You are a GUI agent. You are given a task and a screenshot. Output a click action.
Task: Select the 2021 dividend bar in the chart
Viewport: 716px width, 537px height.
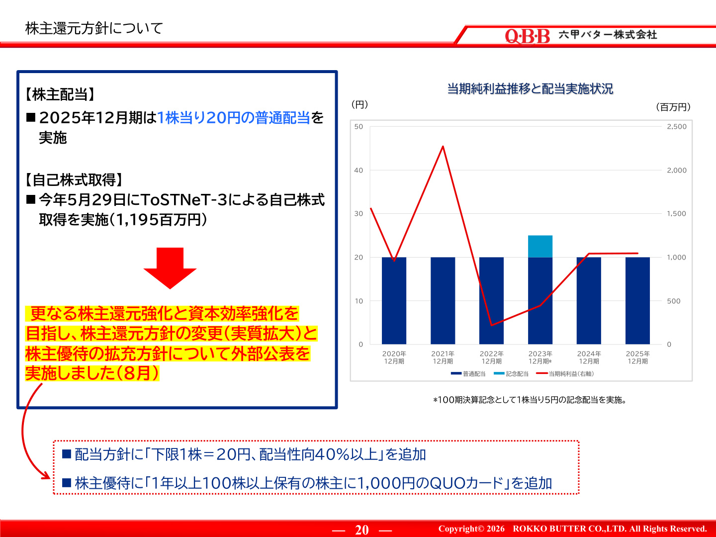pos(443,301)
